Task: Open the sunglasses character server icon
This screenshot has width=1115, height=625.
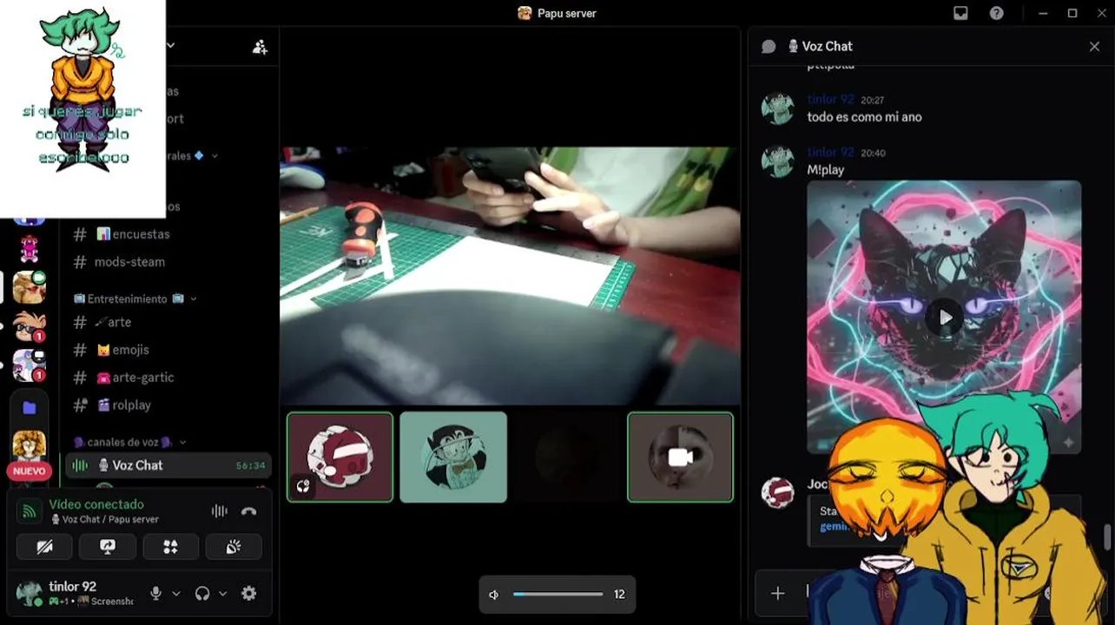Action: click(x=29, y=327)
